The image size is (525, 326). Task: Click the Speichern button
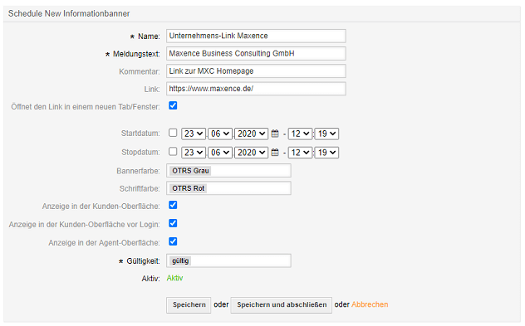coord(189,305)
